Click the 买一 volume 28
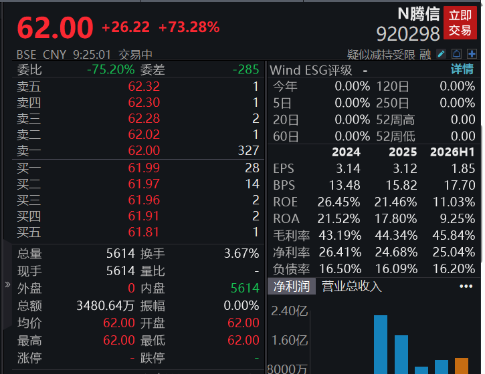485x374 pixels. (252, 168)
